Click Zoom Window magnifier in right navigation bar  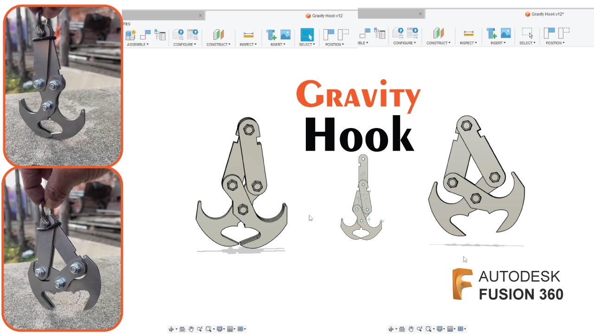tap(428, 329)
